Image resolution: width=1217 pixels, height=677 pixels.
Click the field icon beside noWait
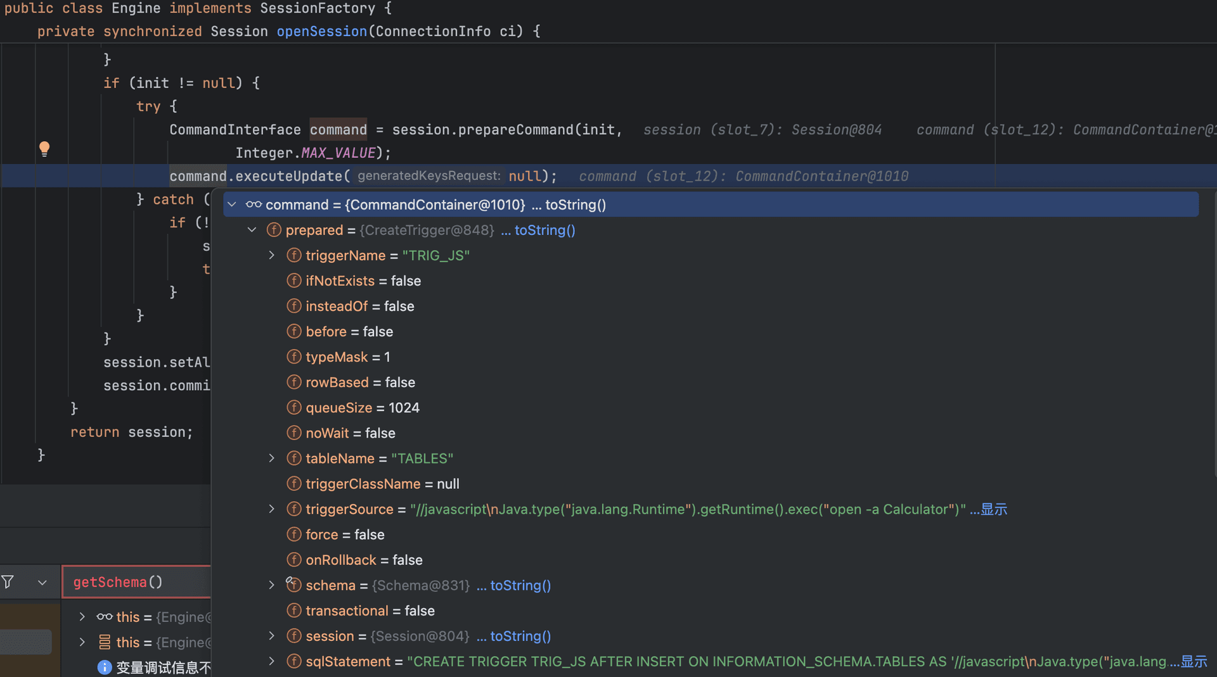point(294,433)
